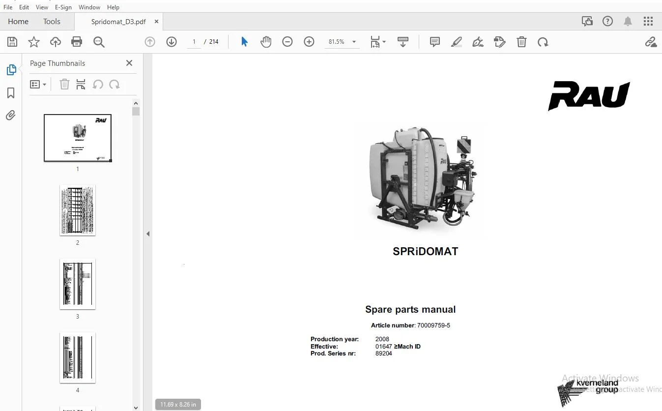Toggle the scrolling mode toolbar icon
662x411 pixels.
(x=403, y=42)
